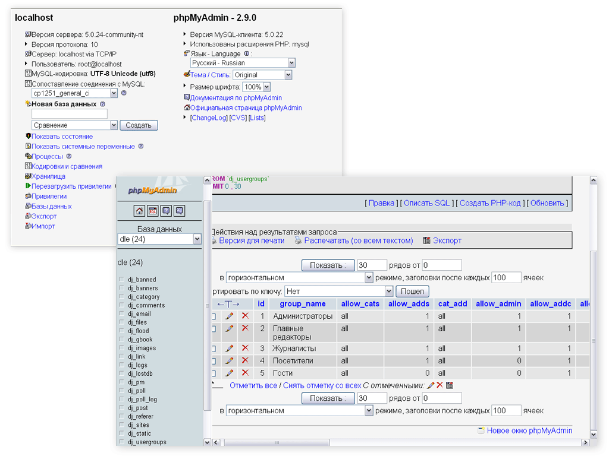
Task: Open the dj_banned table in the list
Action: [x=142, y=280]
